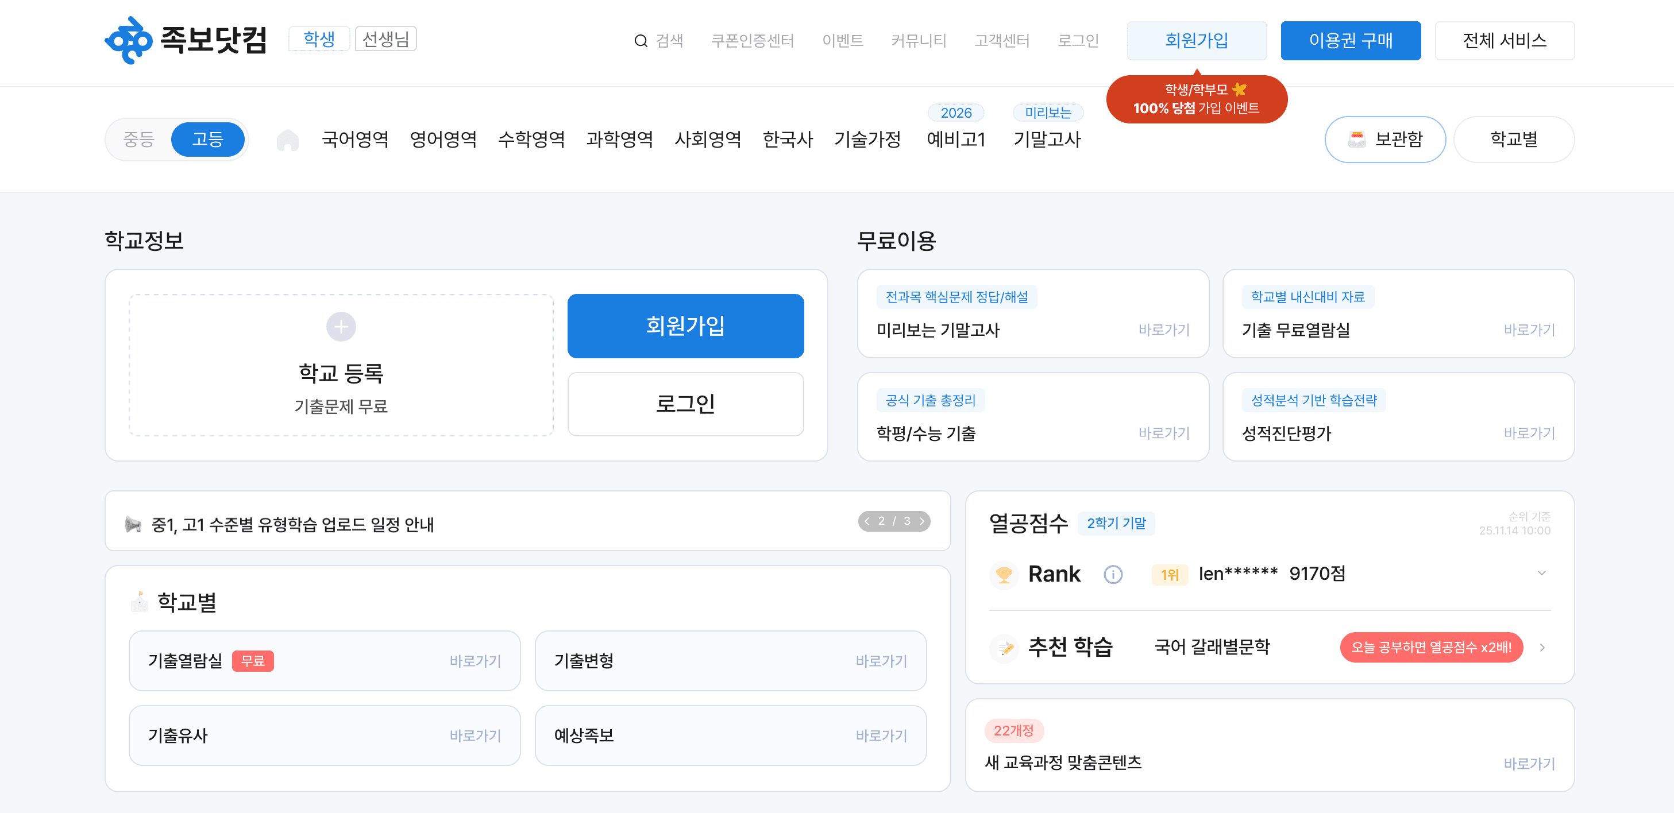Open 영어영역 menu
The height and width of the screenshot is (813, 1674).
pos(443,139)
